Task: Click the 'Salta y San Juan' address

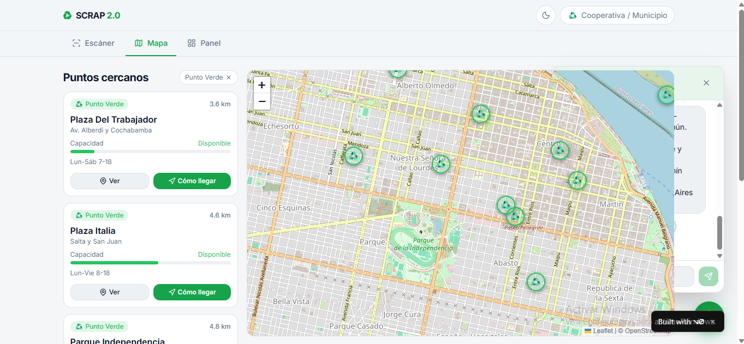Action: [x=96, y=242]
